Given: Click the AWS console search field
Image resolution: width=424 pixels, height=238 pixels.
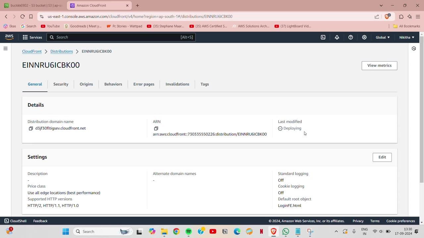Looking at the screenshot, I should pyautogui.click(x=121, y=37).
